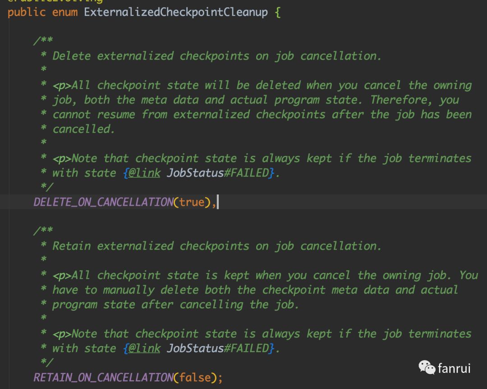Select the DELETE_ON_CANCELLATION constant
This screenshot has height=389, width=487.
pos(103,202)
